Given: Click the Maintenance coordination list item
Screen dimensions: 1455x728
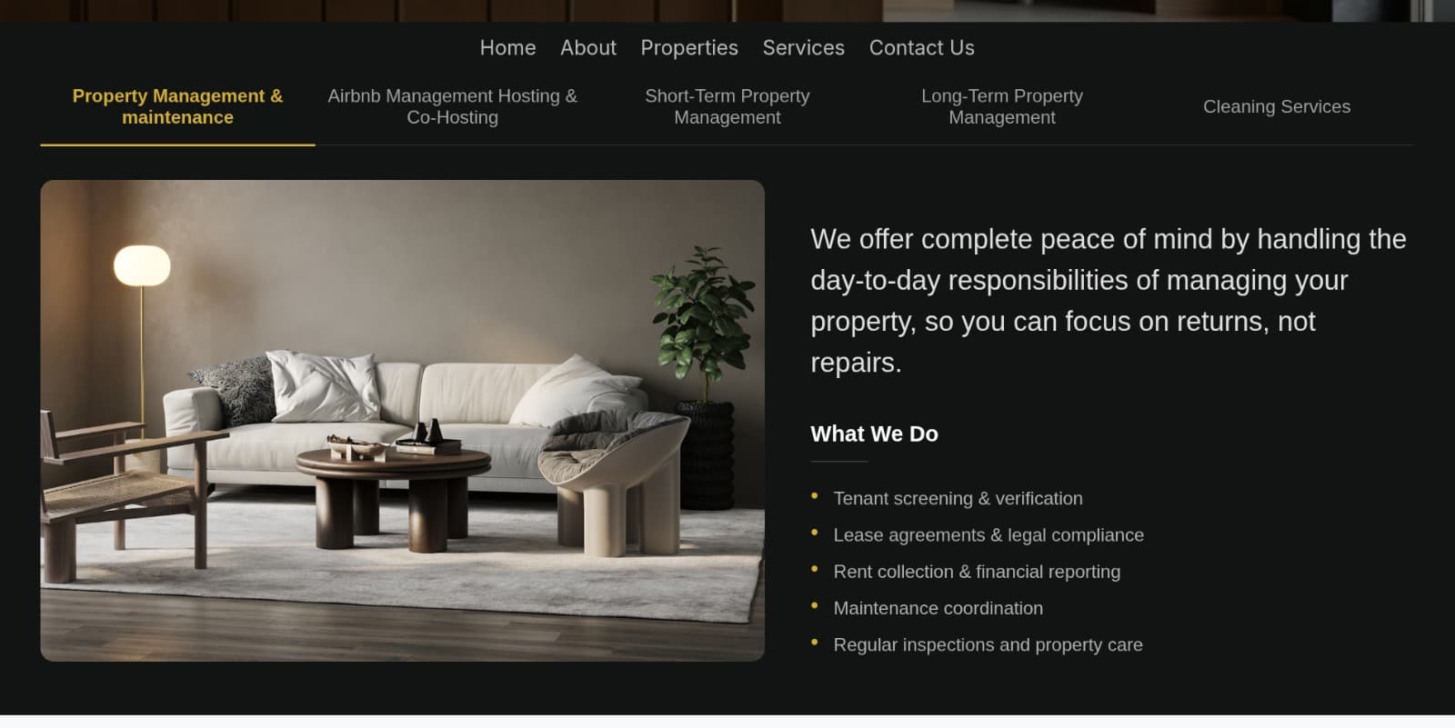Looking at the screenshot, I should pos(938,608).
